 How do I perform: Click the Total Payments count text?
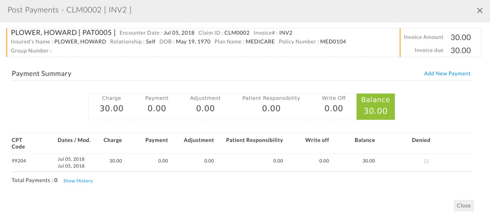[x=34, y=180]
